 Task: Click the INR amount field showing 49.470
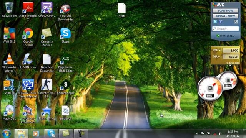231,57
